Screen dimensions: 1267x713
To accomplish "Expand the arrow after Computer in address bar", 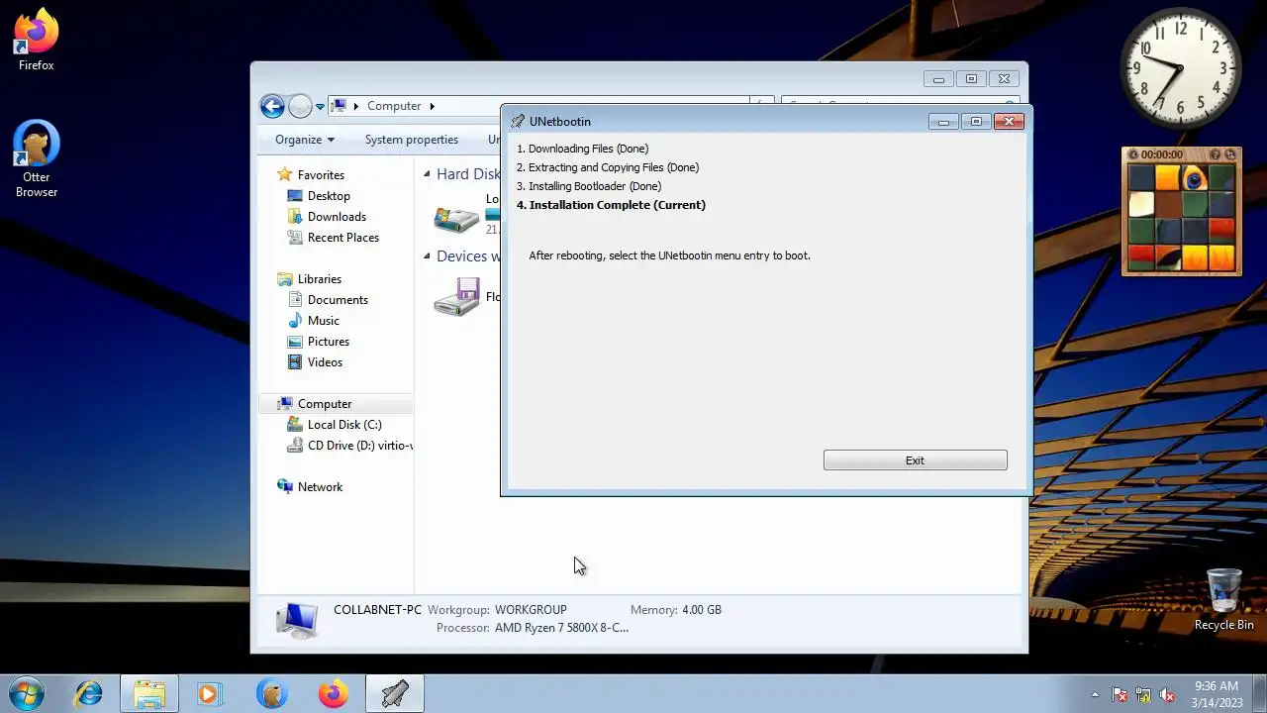I will tap(432, 106).
